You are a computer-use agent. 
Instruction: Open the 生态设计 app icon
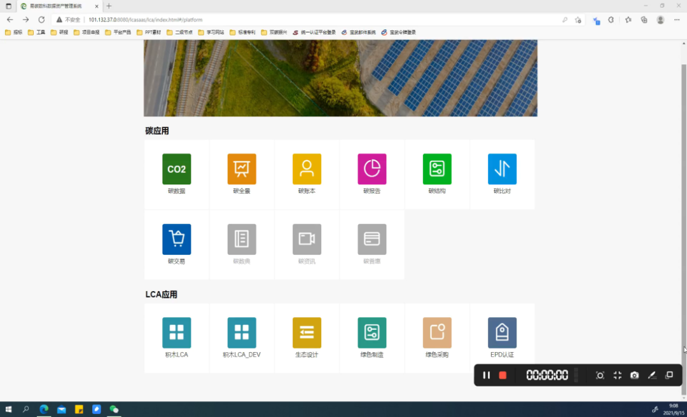pos(307,332)
